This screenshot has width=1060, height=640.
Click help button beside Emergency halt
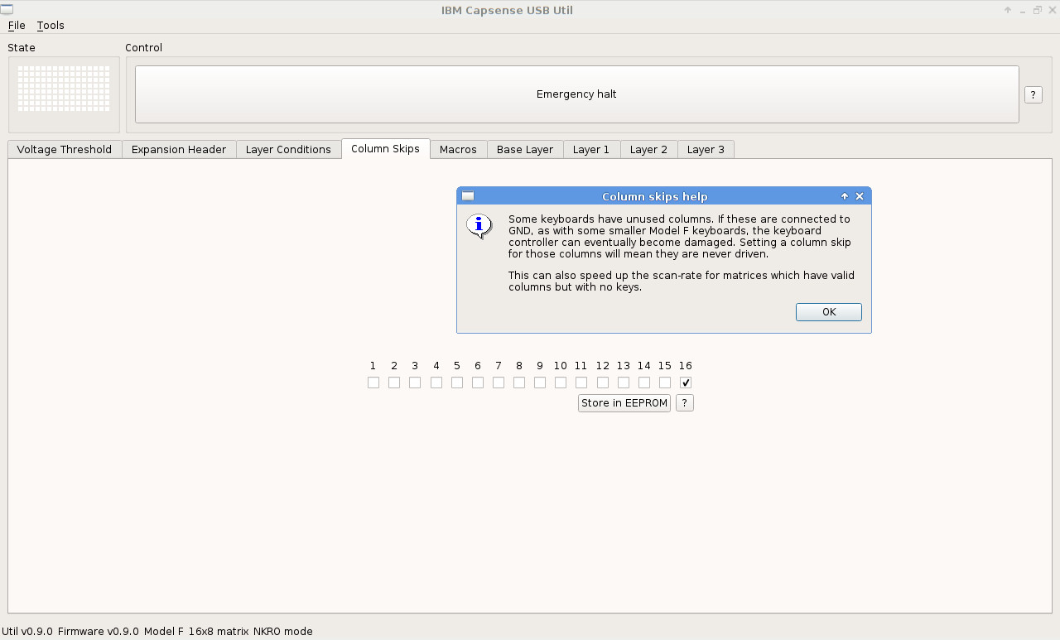pyautogui.click(x=1033, y=94)
